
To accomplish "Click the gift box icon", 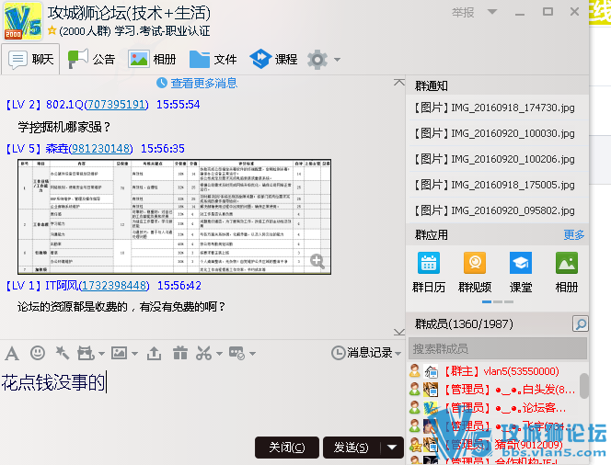I will [179, 353].
